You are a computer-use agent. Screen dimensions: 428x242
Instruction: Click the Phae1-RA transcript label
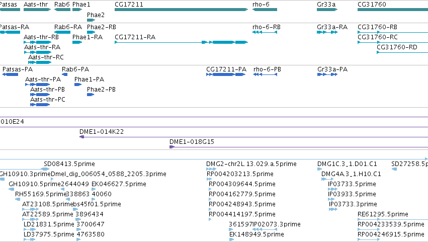click(88, 37)
